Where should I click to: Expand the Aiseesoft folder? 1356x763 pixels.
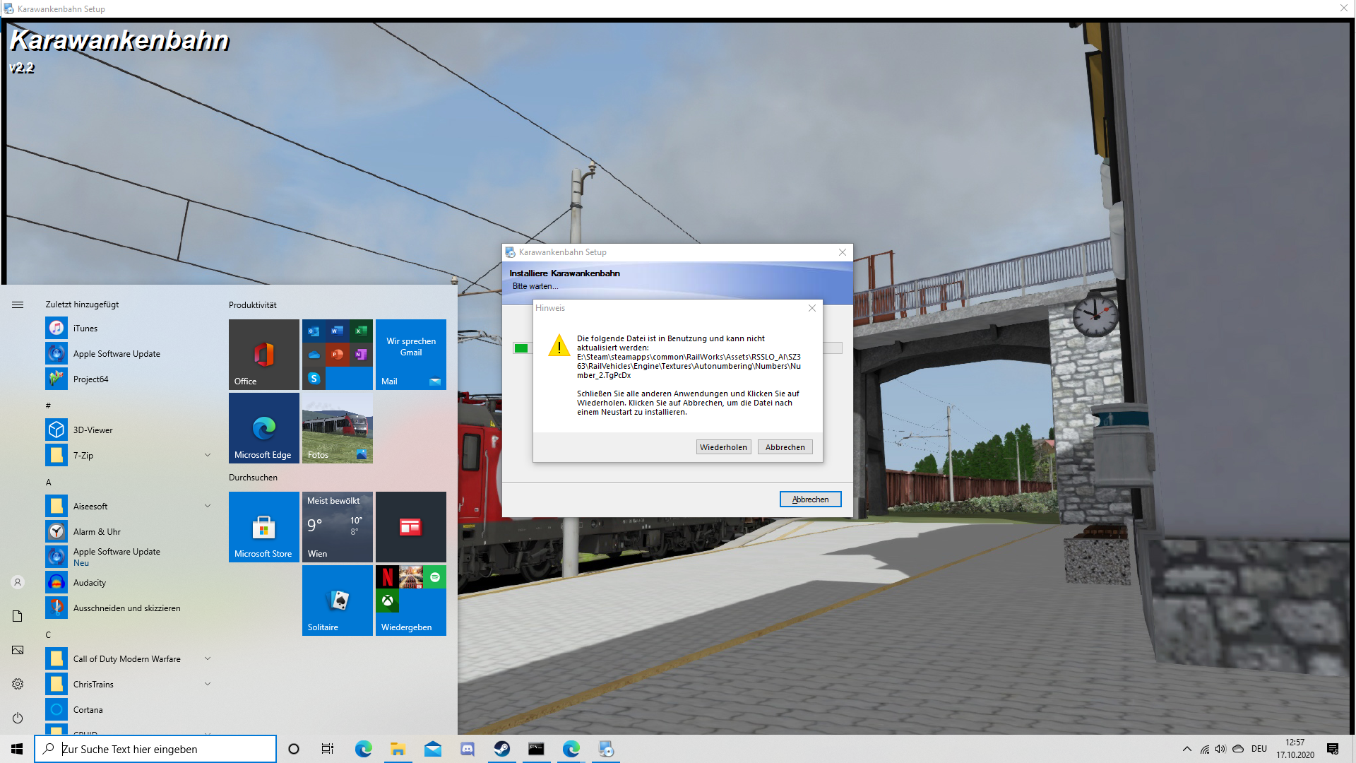pos(208,506)
